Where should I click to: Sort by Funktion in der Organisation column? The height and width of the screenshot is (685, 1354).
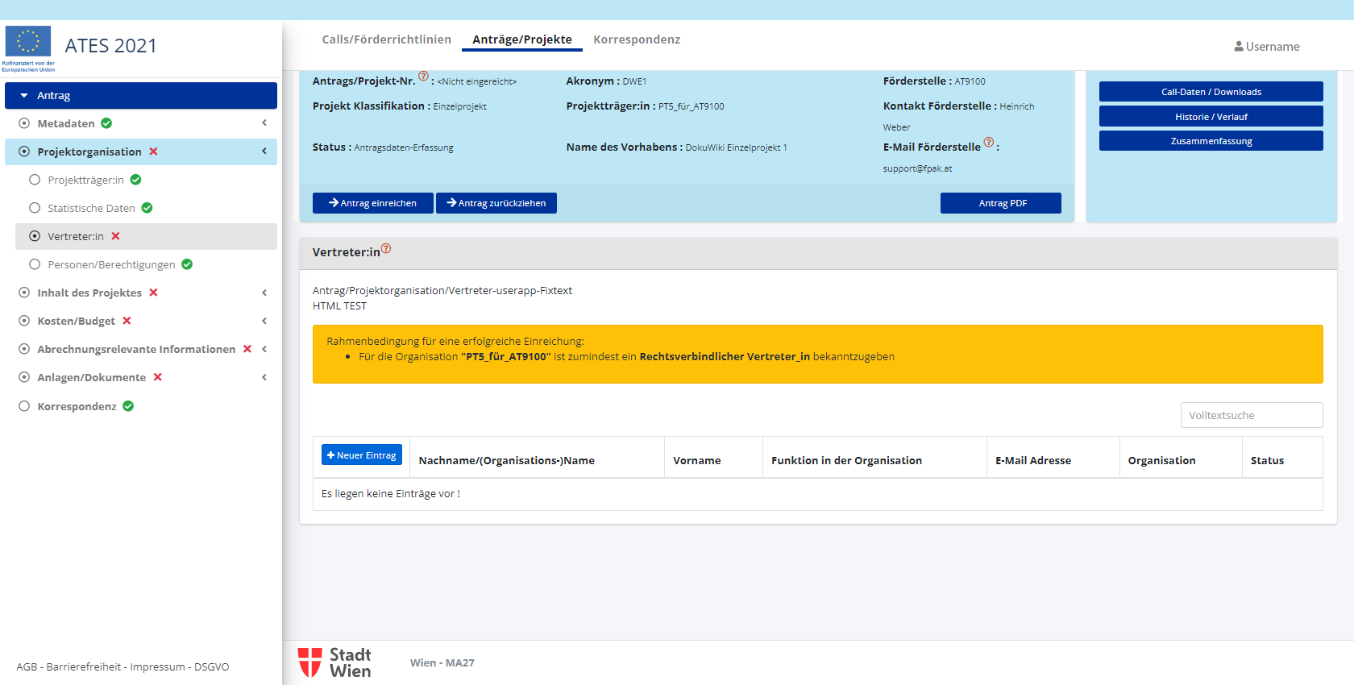[x=846, y=460]
